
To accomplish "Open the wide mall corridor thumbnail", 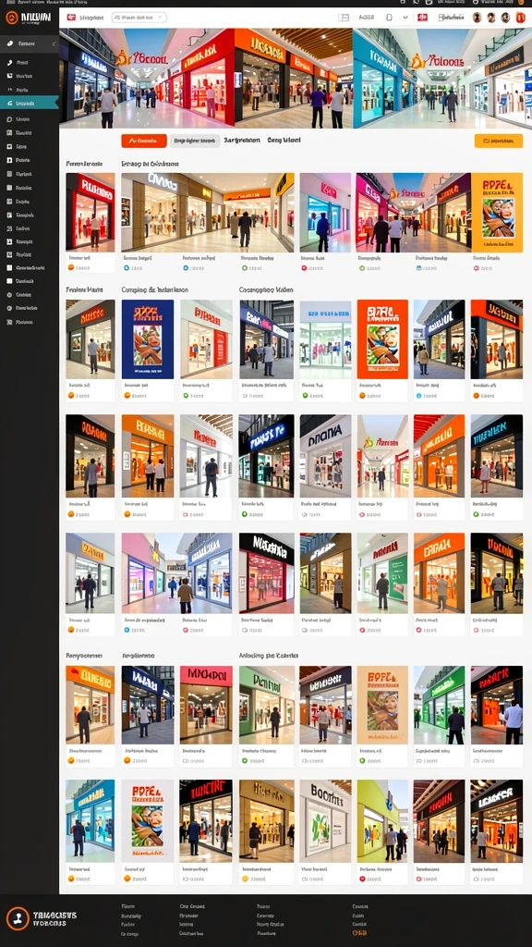I will [x=208, y=213].
